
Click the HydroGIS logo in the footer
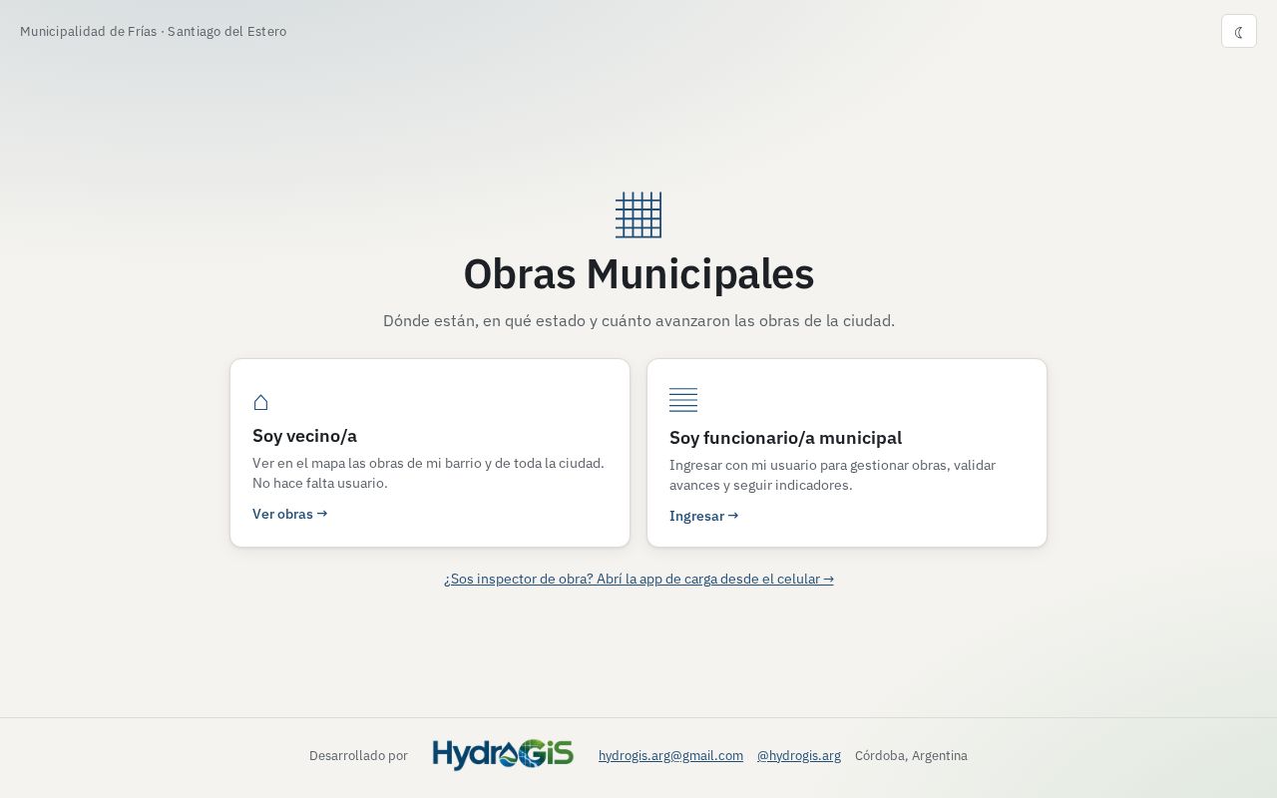503,755
